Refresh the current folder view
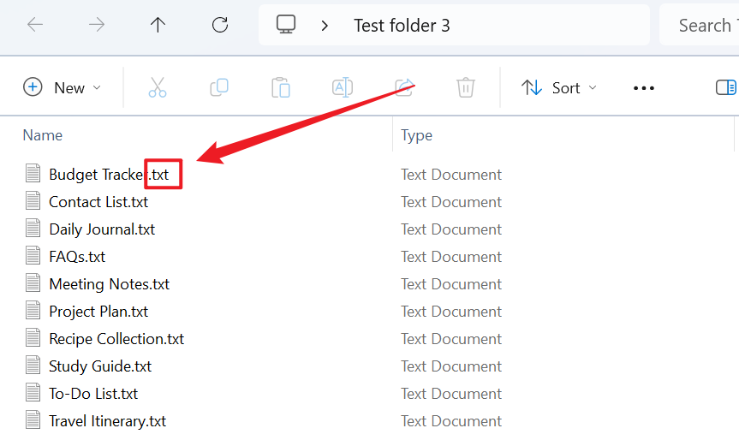The height and width of the screenshot is (446, 739). 220,25
